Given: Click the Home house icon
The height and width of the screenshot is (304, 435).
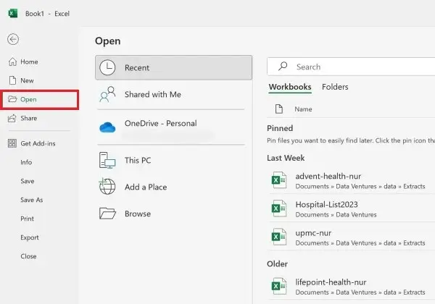Looking at the screenshot, I should point(12,62).
